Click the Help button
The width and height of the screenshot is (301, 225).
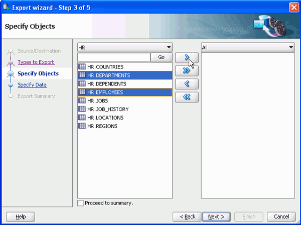[21, 216]
